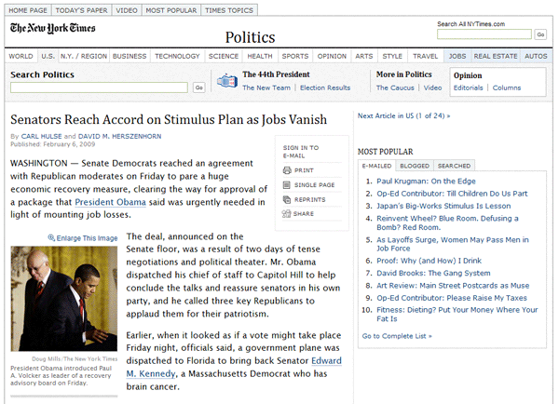Open Main Street Postcards as Muse
This screenshot has height=404, width=559.
click(x=453, y=286)
